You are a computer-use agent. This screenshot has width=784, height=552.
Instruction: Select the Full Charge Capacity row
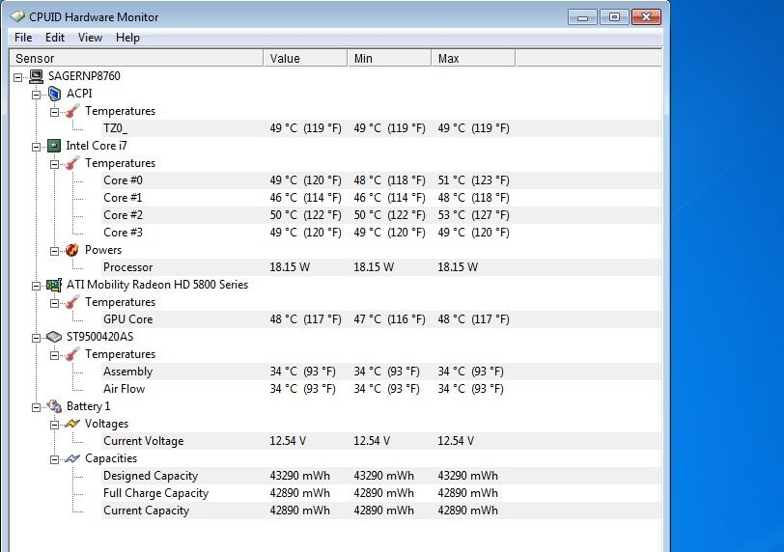click(x=381, y=493)
